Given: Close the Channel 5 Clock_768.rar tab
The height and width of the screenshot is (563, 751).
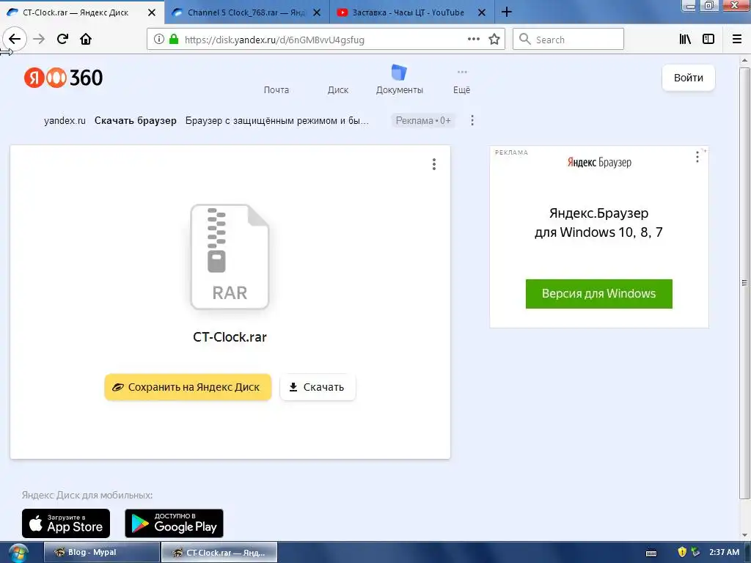Looking at the screenshot, I should pos(317,12).
